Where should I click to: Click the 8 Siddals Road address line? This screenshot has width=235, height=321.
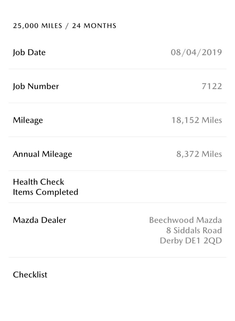click(194, 230)
